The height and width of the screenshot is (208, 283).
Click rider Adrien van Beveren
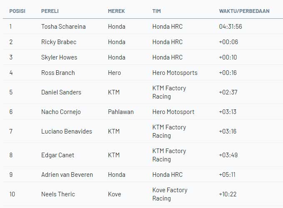(67, 175)
